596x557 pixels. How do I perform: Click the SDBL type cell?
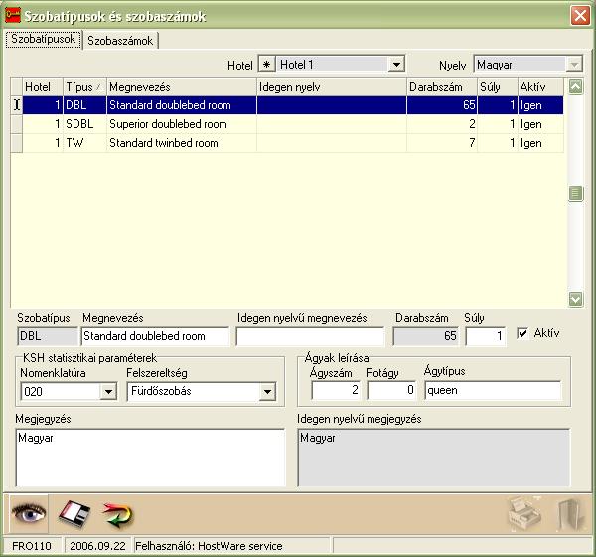point(84,124)
